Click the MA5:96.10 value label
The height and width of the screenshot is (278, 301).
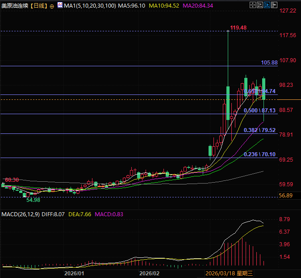pyautogui.click(x=131, y=6)
